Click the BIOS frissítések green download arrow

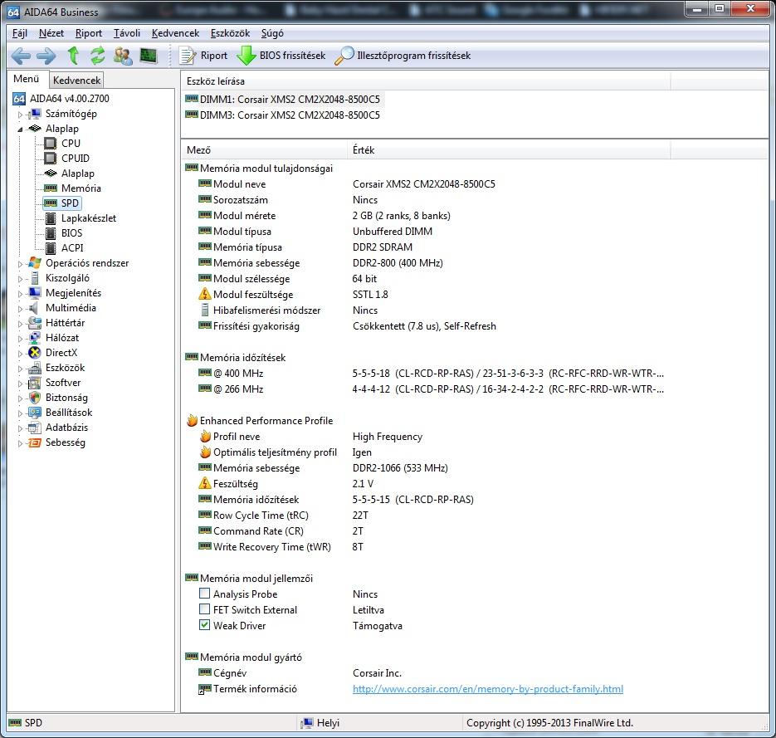pyautogui.click(x=246, y=56)
